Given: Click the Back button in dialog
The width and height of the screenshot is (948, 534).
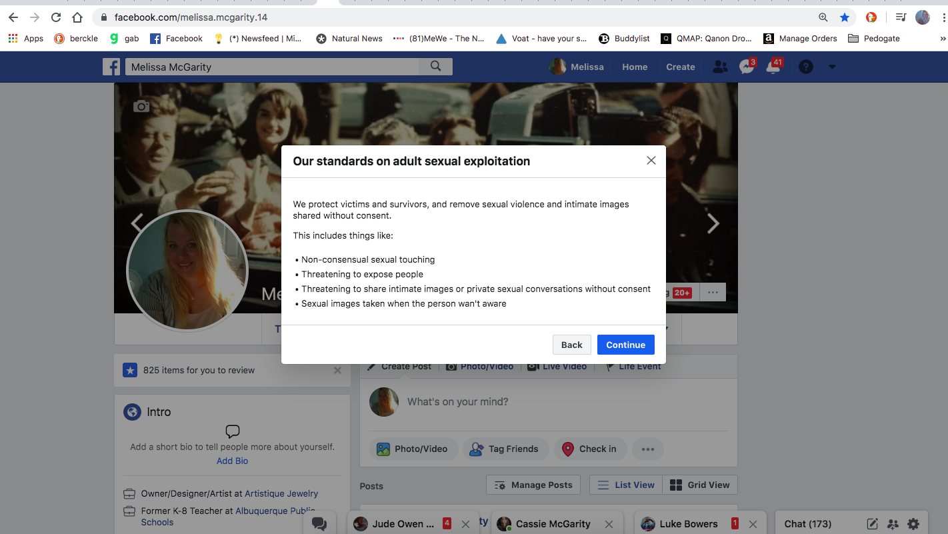Looking at the screenshot, I should click(571, 345).
